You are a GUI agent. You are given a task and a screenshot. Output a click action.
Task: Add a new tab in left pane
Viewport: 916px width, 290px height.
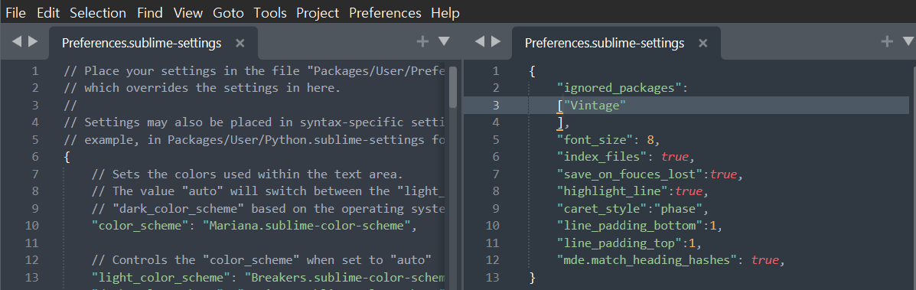coord(422,41)
